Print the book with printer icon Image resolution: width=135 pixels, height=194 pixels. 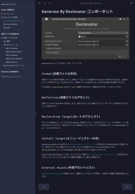131,3
